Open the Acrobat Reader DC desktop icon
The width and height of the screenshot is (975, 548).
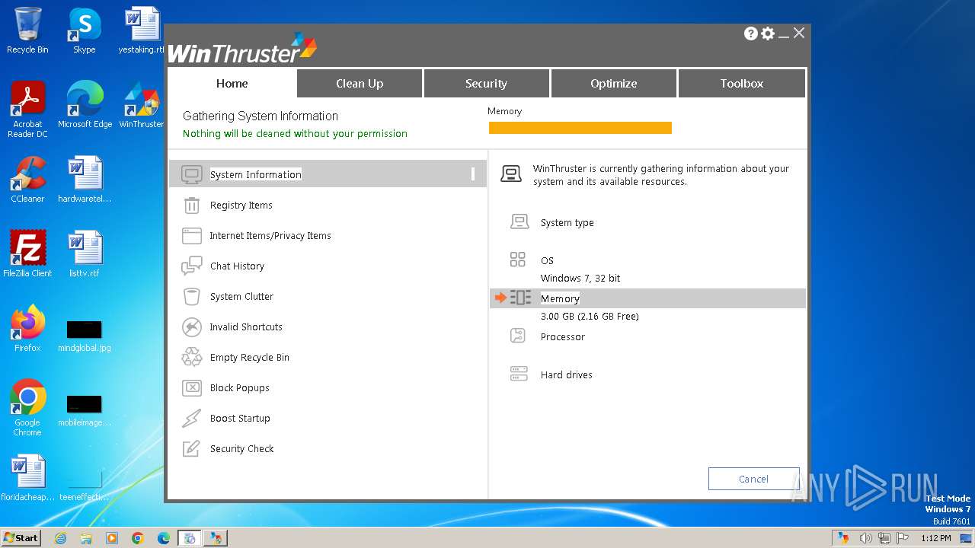27,110
